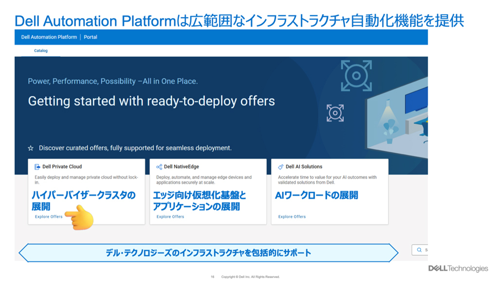
Task: Click 'Power, Performance, Possibility' tagline text
Action: pyautogui.click(x=112, y=81)
